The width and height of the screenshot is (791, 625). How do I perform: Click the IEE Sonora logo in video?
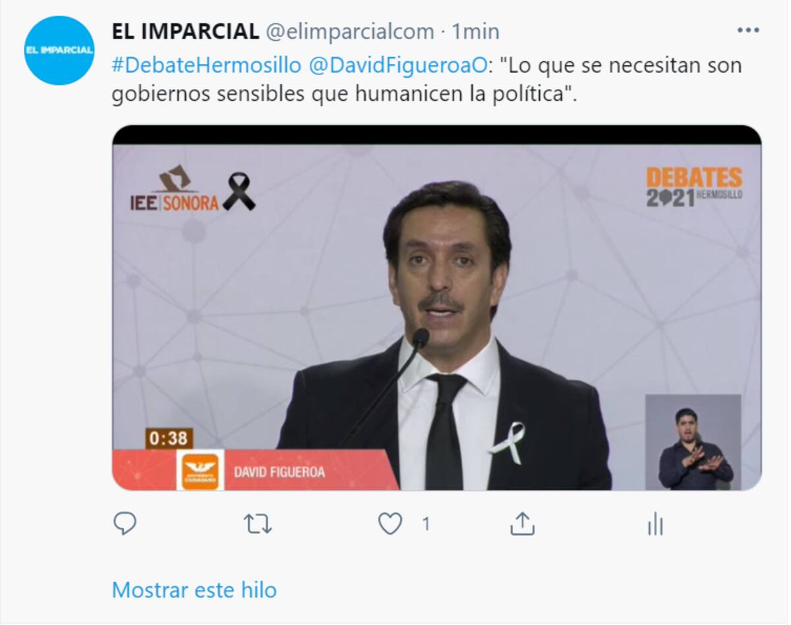coord(192,189)
